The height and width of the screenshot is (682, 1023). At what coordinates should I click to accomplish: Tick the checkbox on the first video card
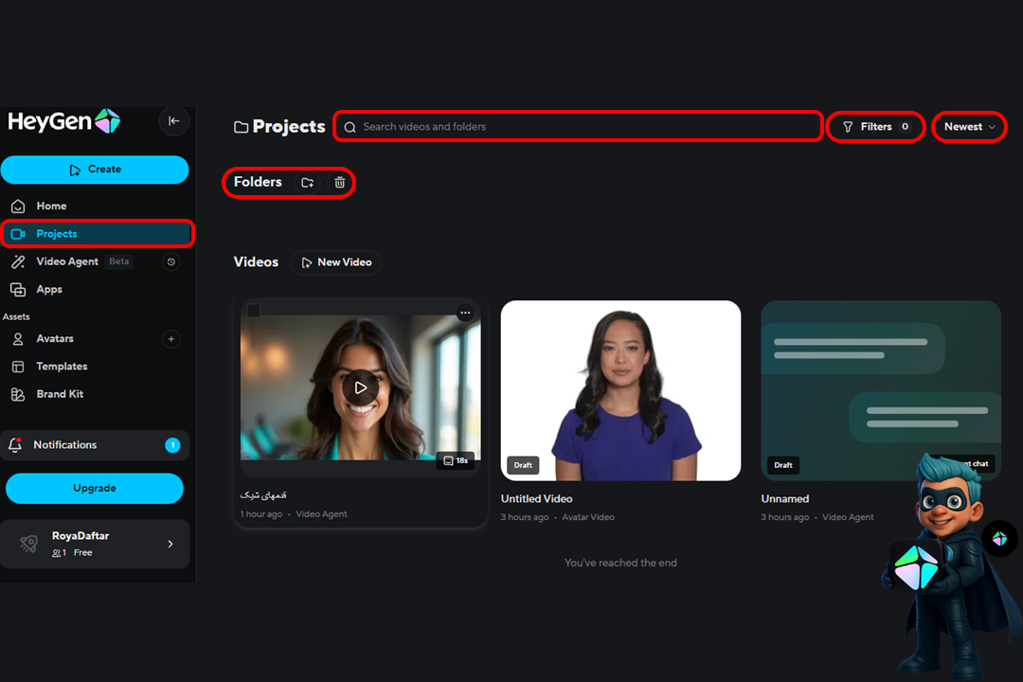[254, 311]
